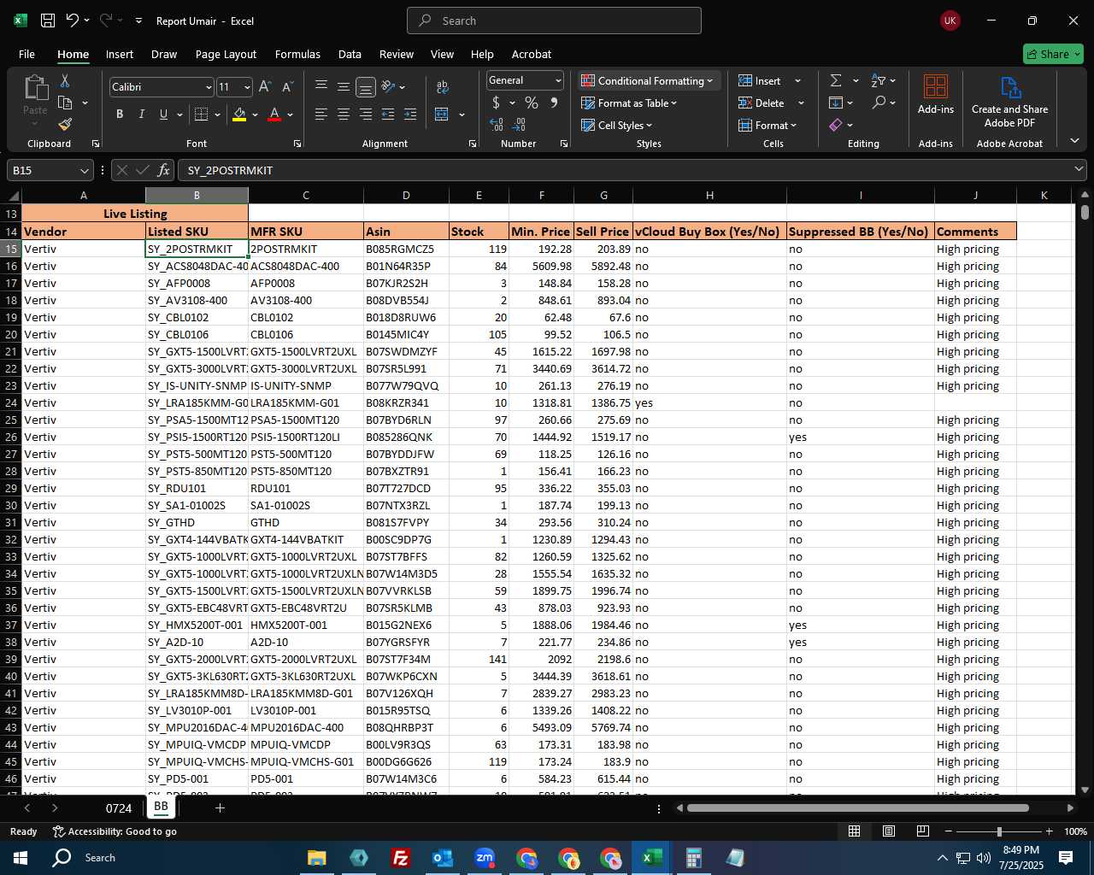1094x875 pixels.
Task: Click Decrease Indent icon
Action: tap(388, 115)
